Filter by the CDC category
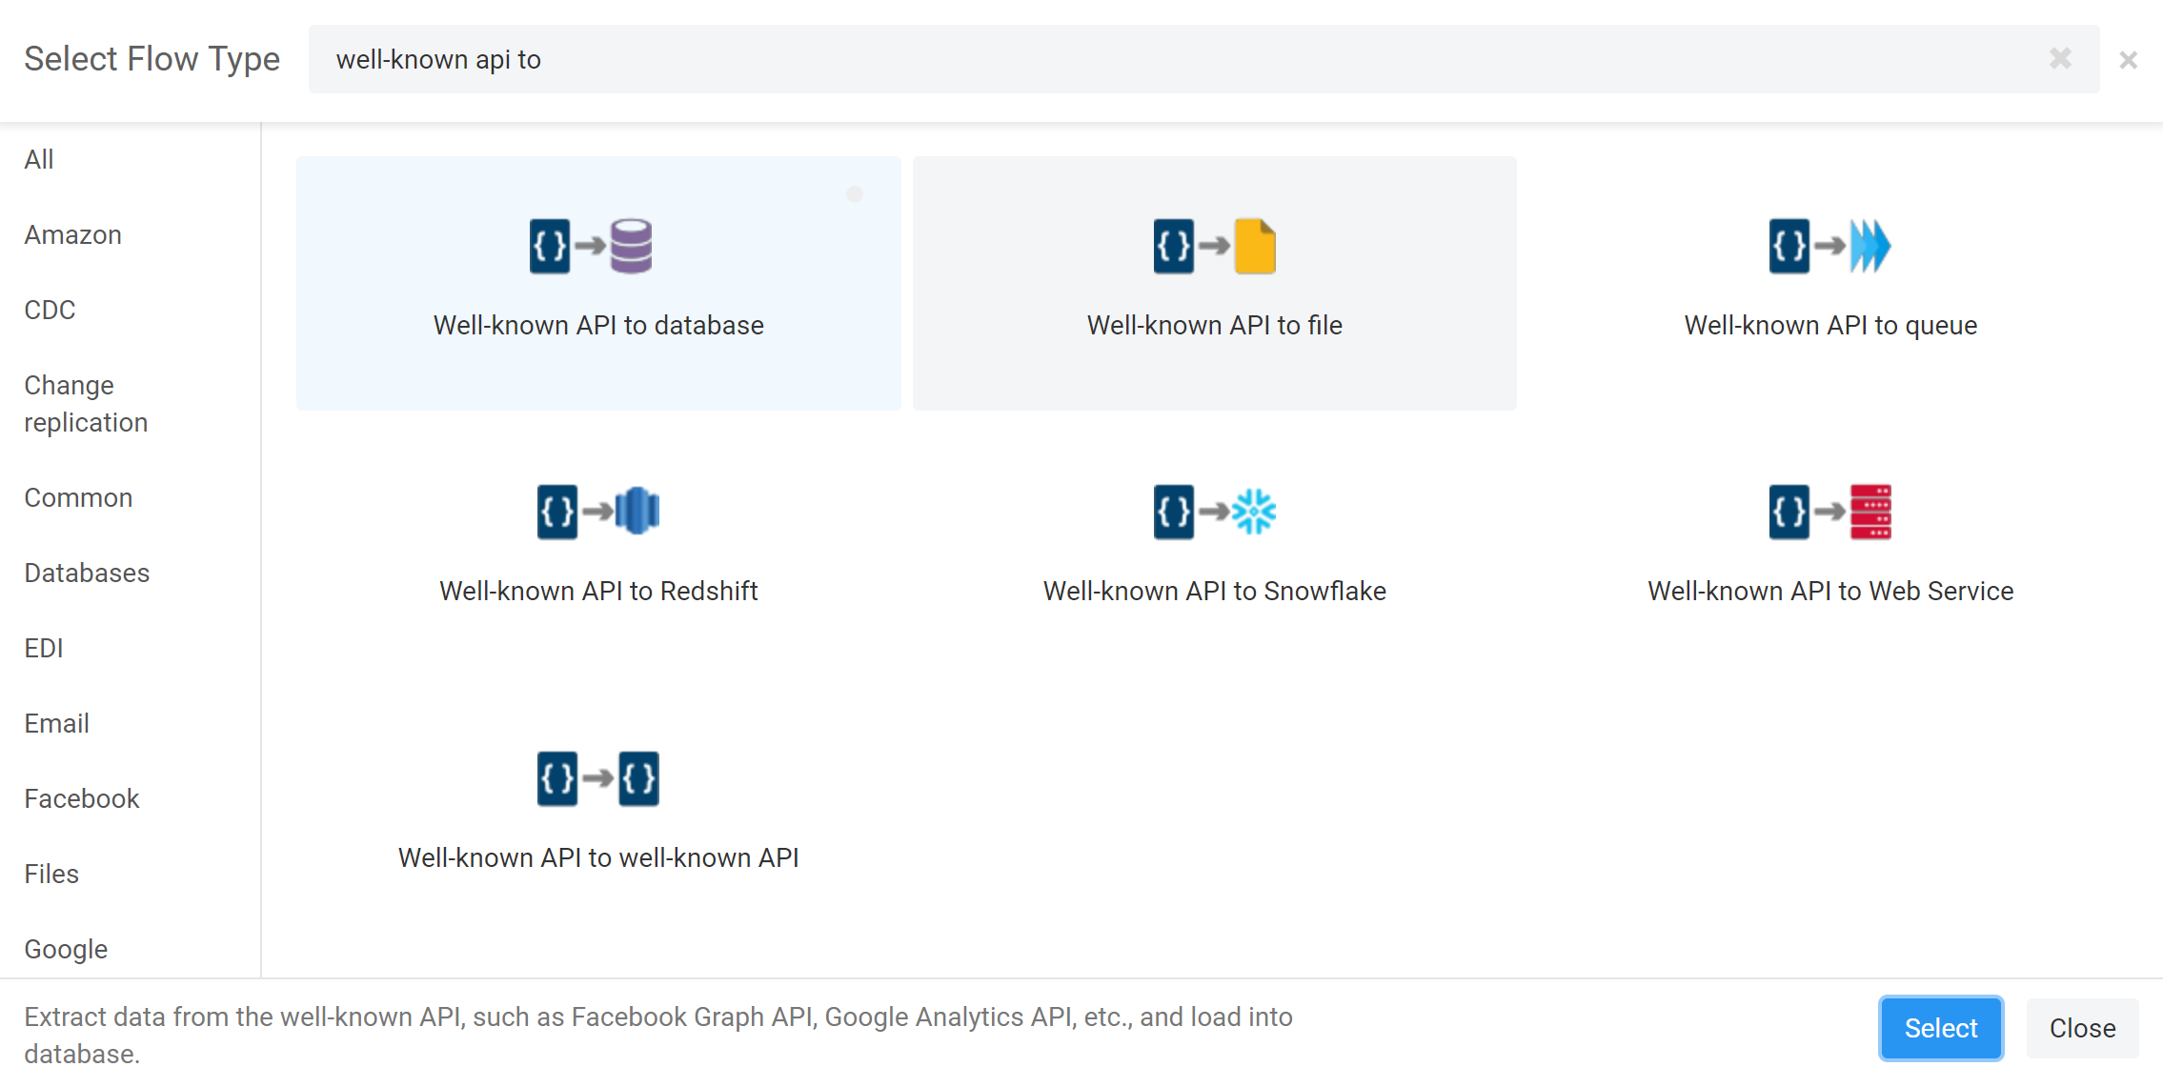The height and width of the screenshot is (1087, 2163). 50,310
